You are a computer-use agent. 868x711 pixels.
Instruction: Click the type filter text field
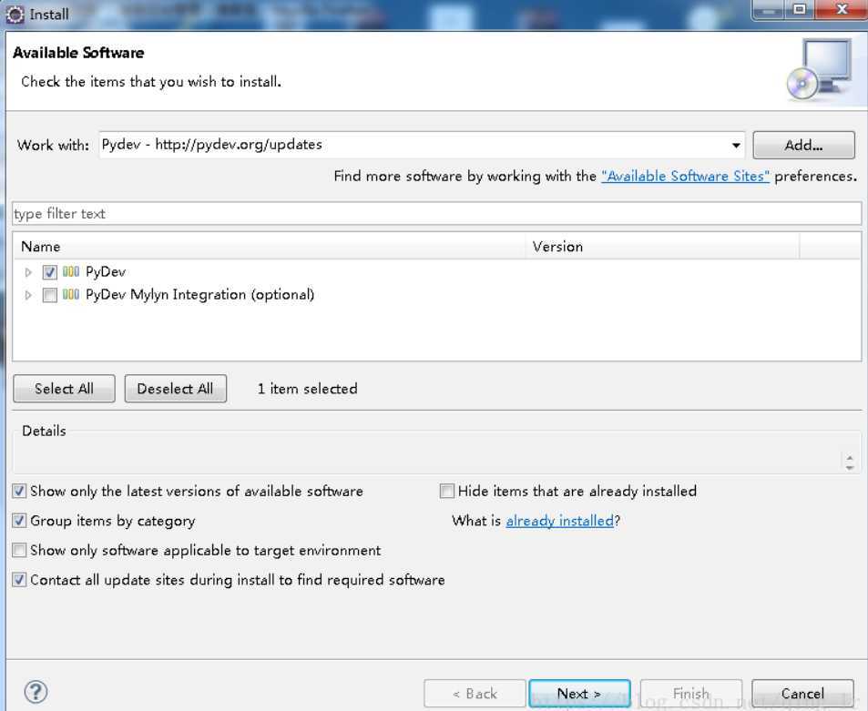(x=437, y=214)
